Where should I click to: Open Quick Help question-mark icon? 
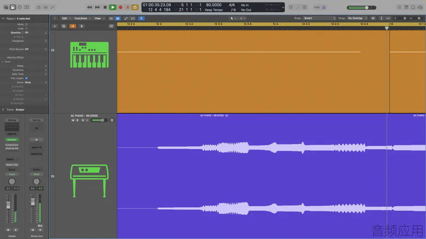tap(20, 7)
